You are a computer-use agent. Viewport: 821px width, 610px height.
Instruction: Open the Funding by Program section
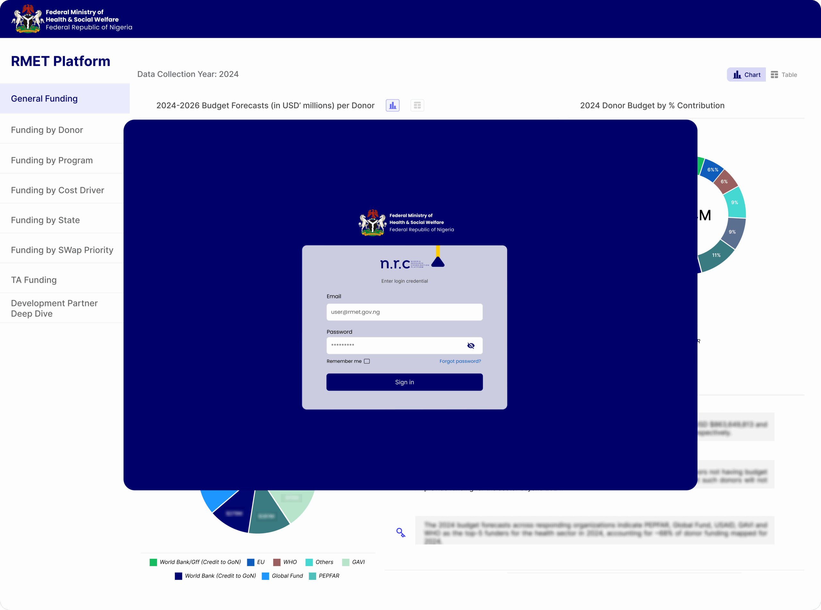pyautogui.click(x=52, y=160)
